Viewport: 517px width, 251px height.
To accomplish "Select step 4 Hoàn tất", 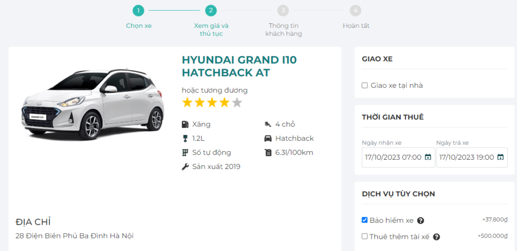I will click(355, 10).
